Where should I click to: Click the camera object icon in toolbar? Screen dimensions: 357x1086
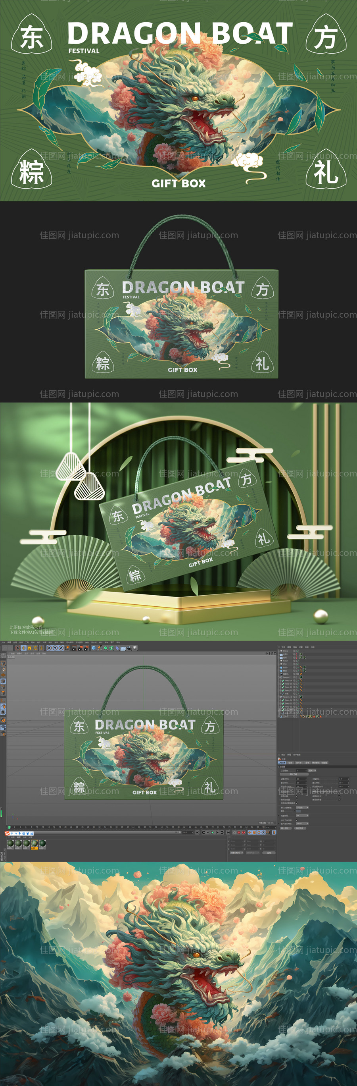[x=129, y=648]
